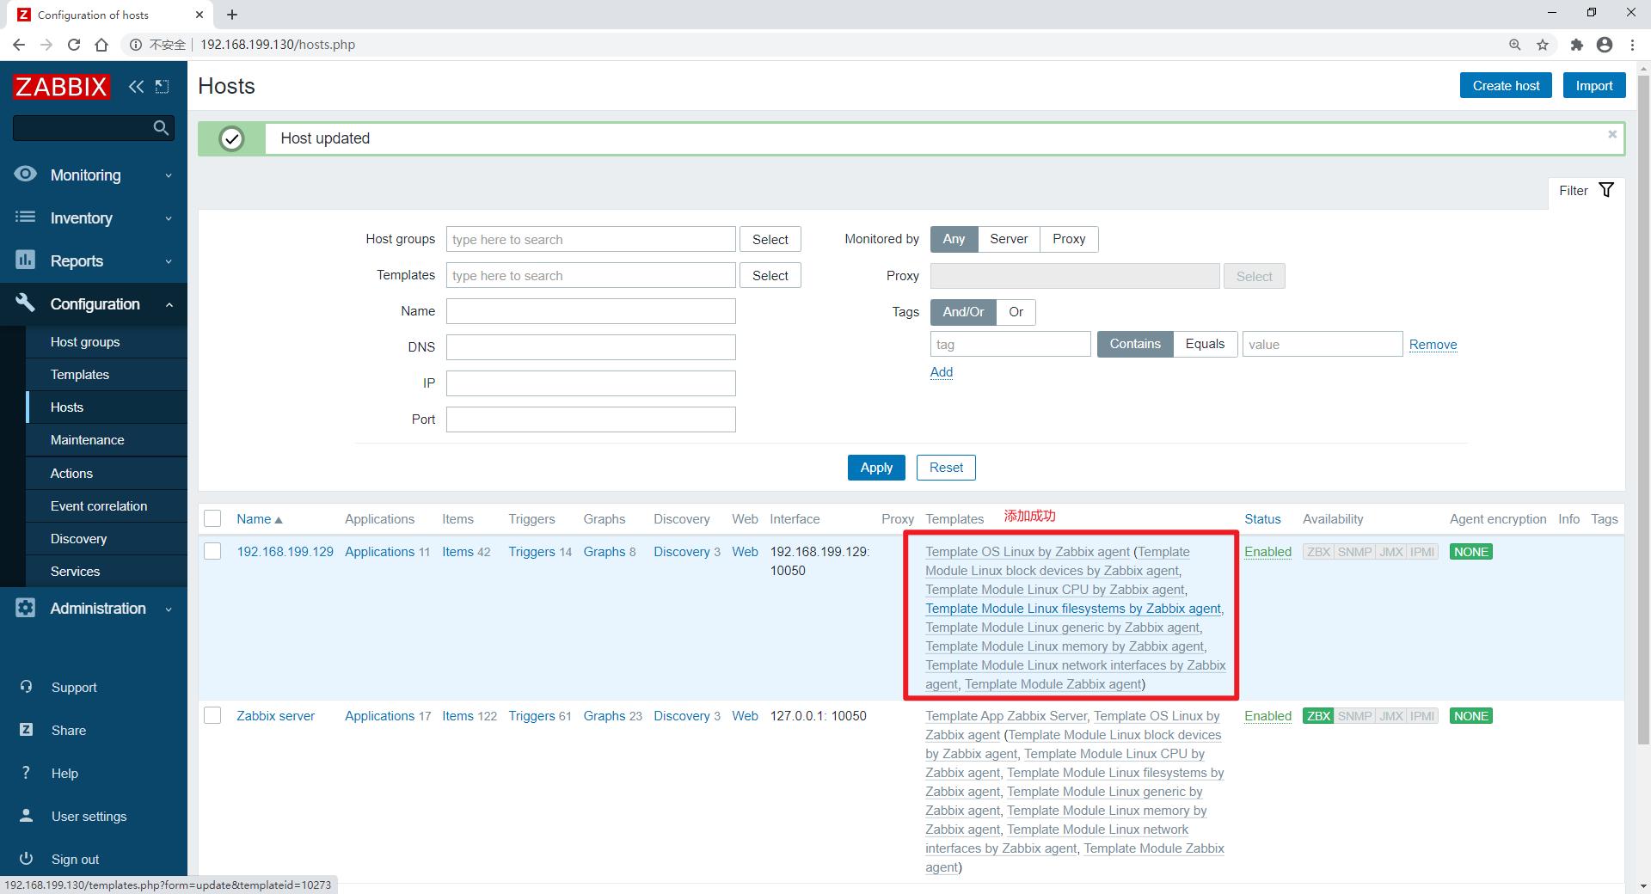
Task: Apply the host filter
Action: coord(876,467)
